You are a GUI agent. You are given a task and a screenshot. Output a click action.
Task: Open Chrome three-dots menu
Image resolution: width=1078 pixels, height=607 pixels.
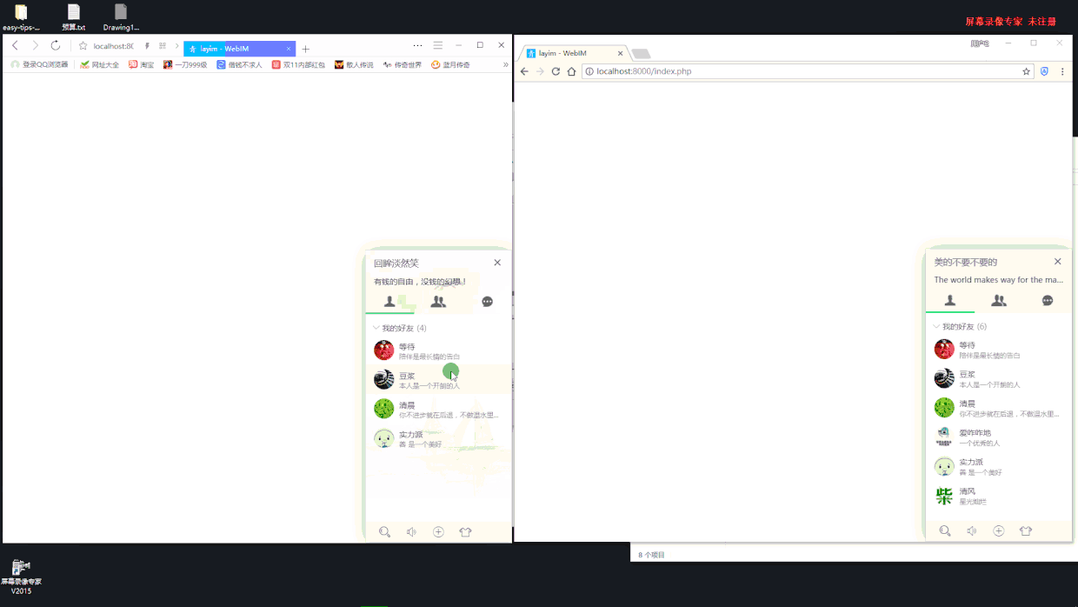pos(1062,71)
